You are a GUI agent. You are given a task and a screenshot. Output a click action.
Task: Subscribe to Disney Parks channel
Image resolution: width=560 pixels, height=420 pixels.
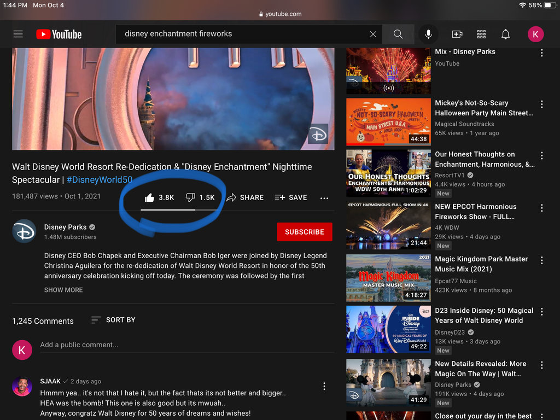[x=304, y=232]
